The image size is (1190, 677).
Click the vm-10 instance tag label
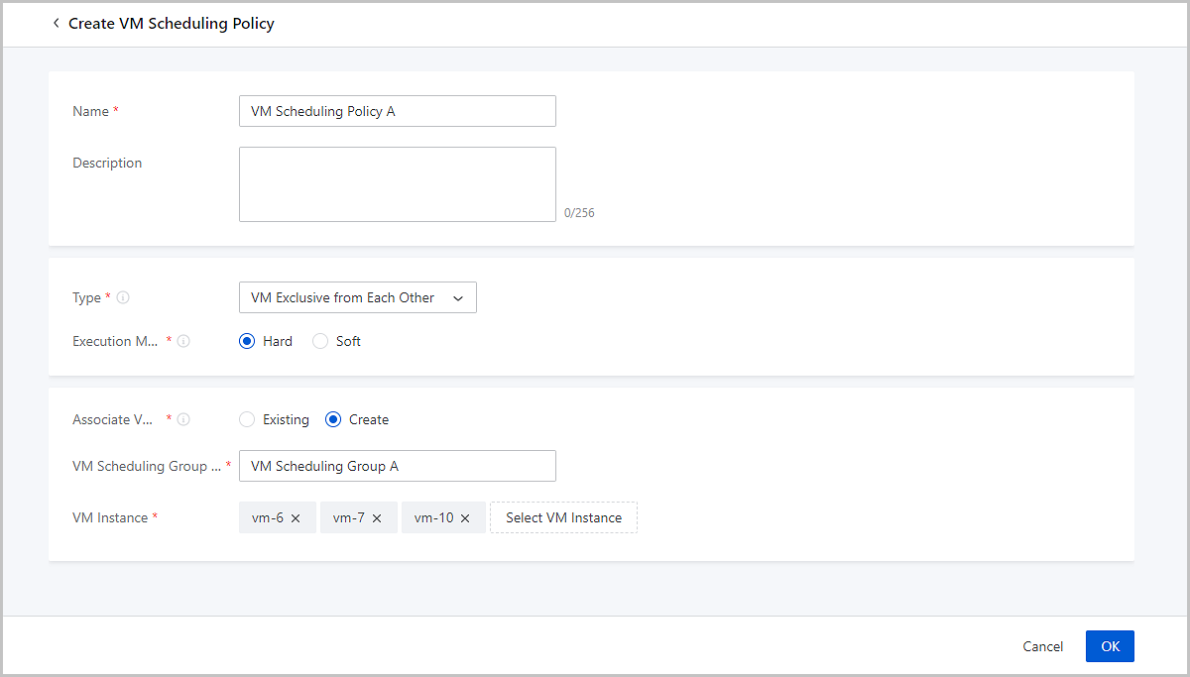(433, 518)
